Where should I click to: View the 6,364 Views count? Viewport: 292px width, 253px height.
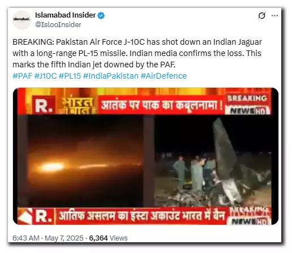coord(108,238)
